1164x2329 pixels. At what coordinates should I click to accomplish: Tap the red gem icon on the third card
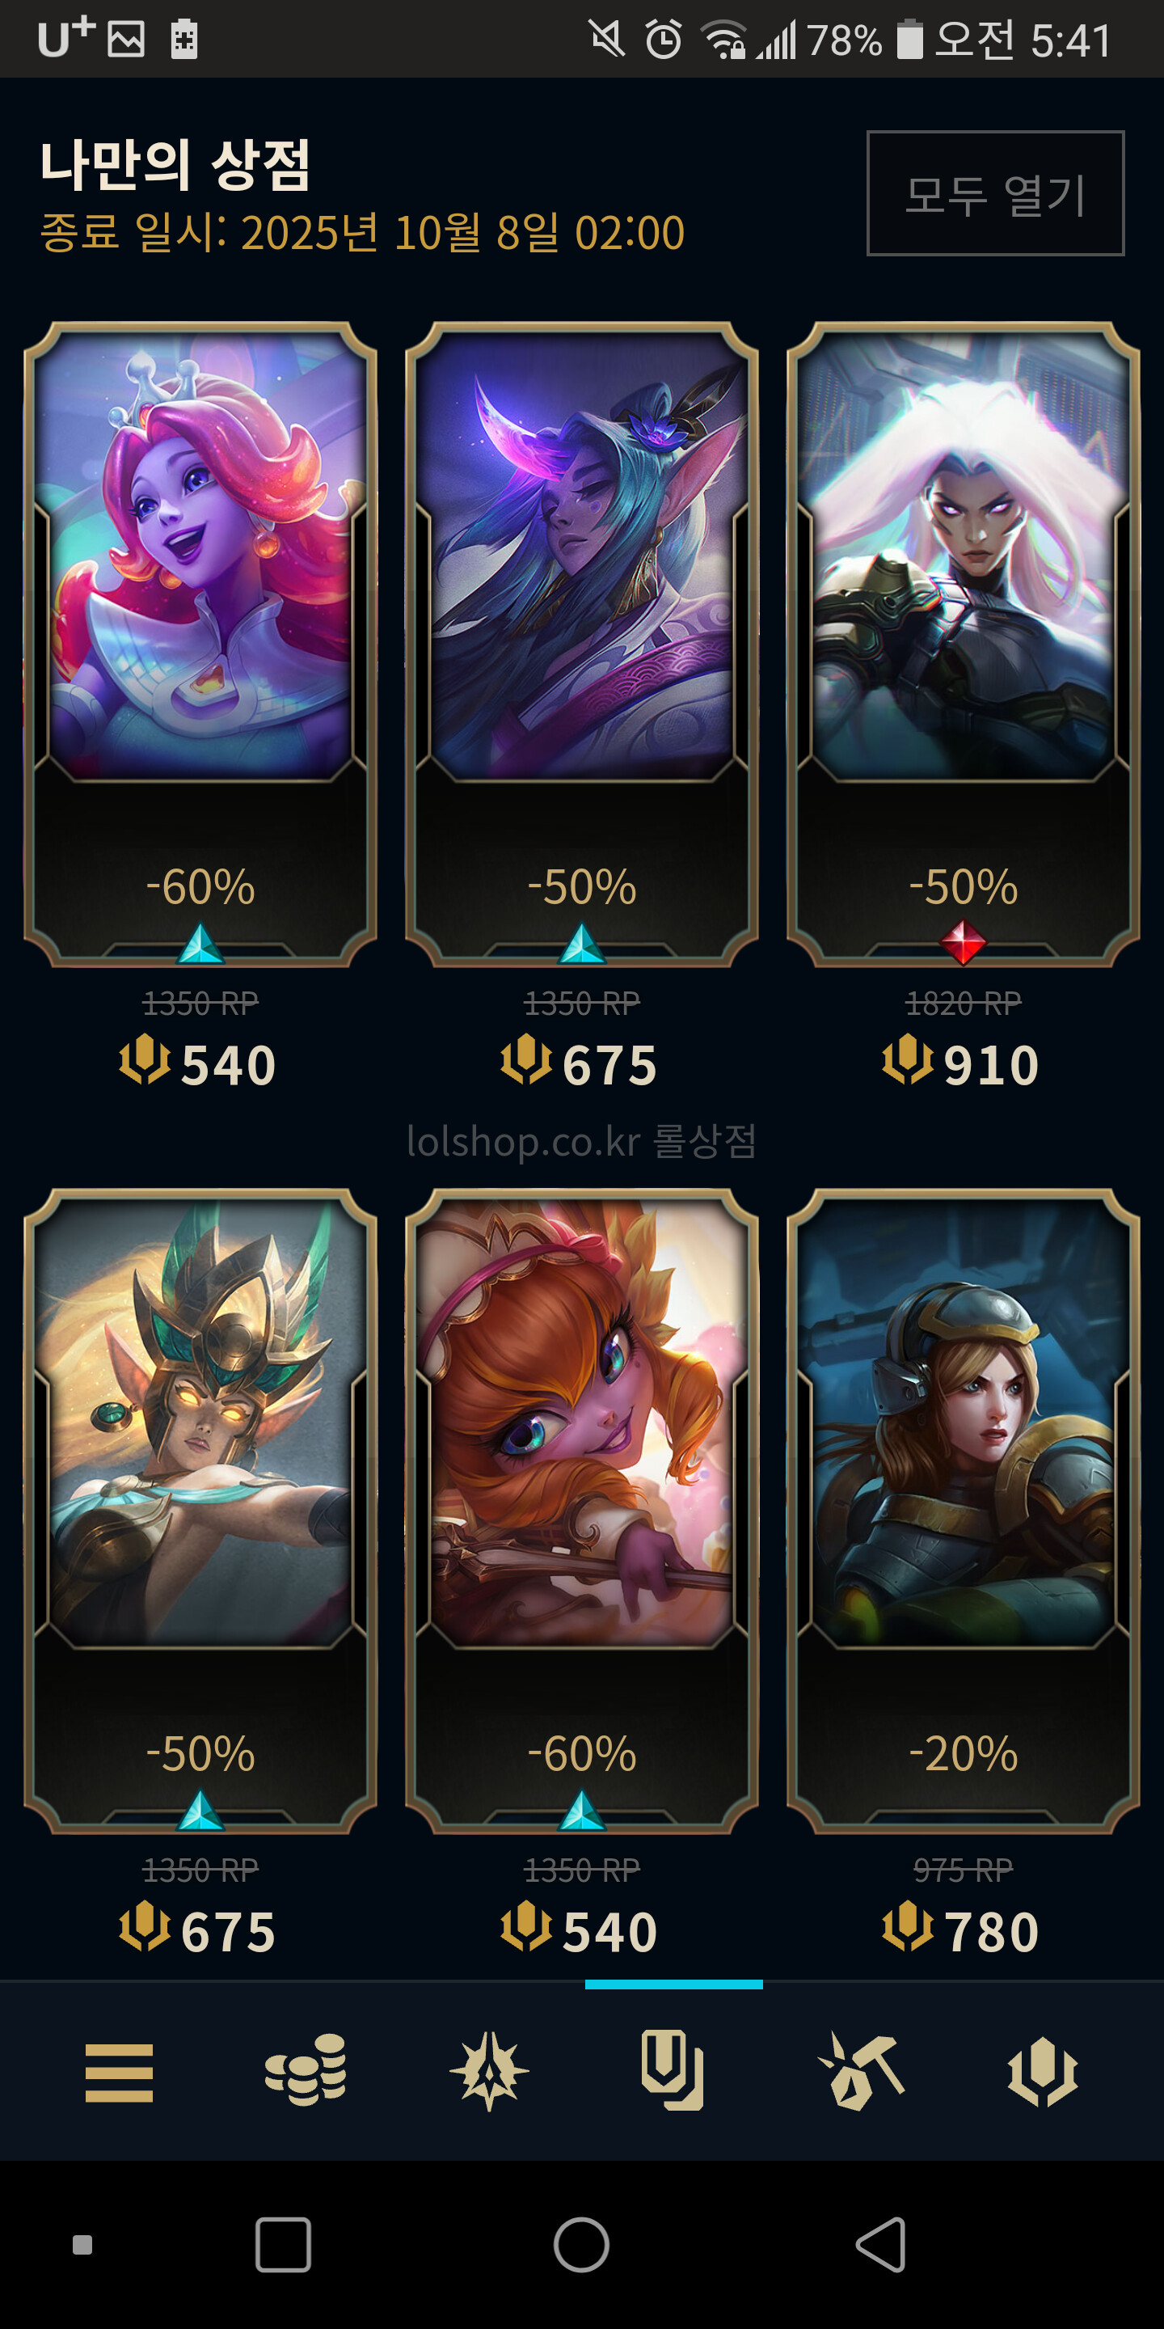(x=964, y=942)
